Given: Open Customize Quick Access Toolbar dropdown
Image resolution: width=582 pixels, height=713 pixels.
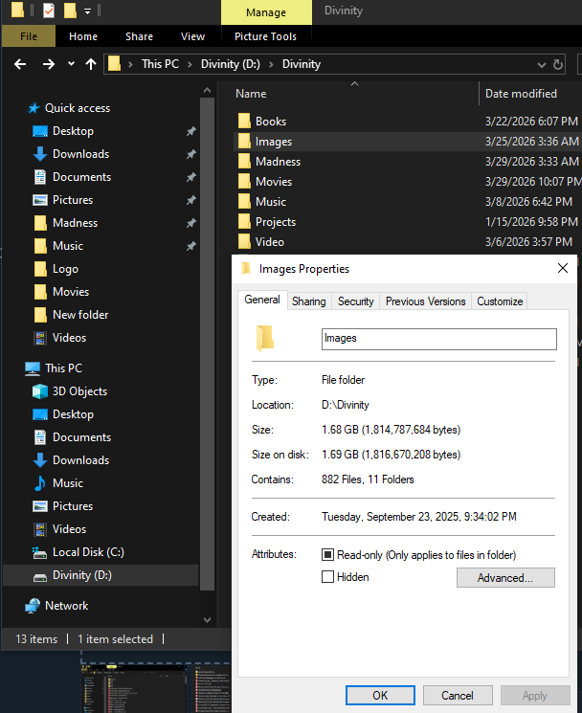Looking at the screenshot, I should 87,11.
